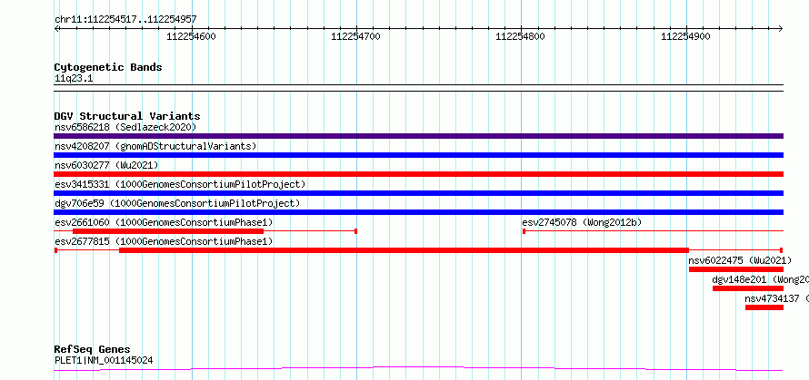The width and height of the screenshot is (809, 380).
Task: Click the 112254800 ruler position label
Action: click(520, 36)
